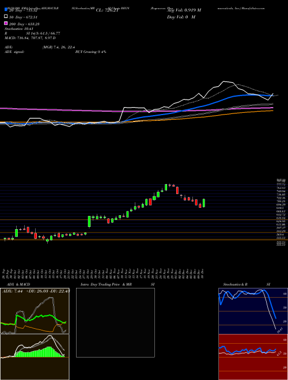Click the tallest green candle at the price peak
The image size is (288, 380).
point(166,187)
